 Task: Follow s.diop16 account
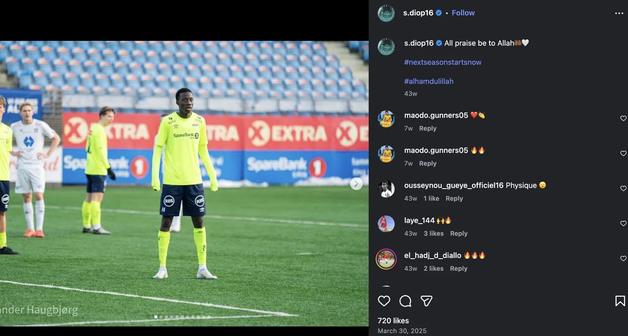[x=463, y=13]
